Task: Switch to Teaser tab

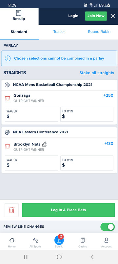Action: click(x=59, y=32)
